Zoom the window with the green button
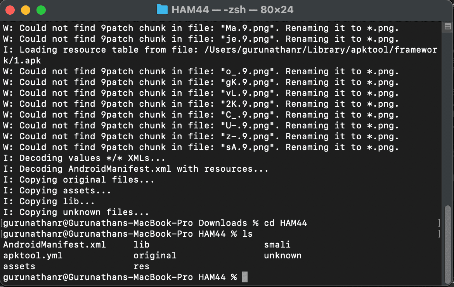Screen dimensions: 454x287 [41, 10]
